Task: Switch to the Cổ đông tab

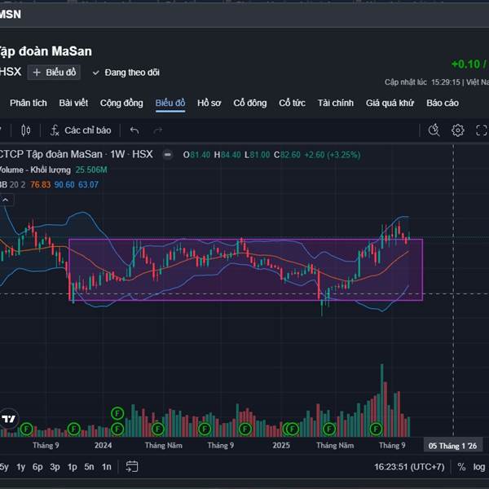Action: 250,103
